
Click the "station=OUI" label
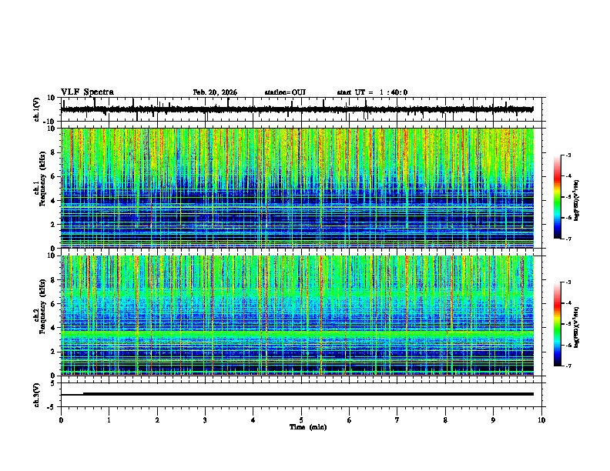coord(285,92)
